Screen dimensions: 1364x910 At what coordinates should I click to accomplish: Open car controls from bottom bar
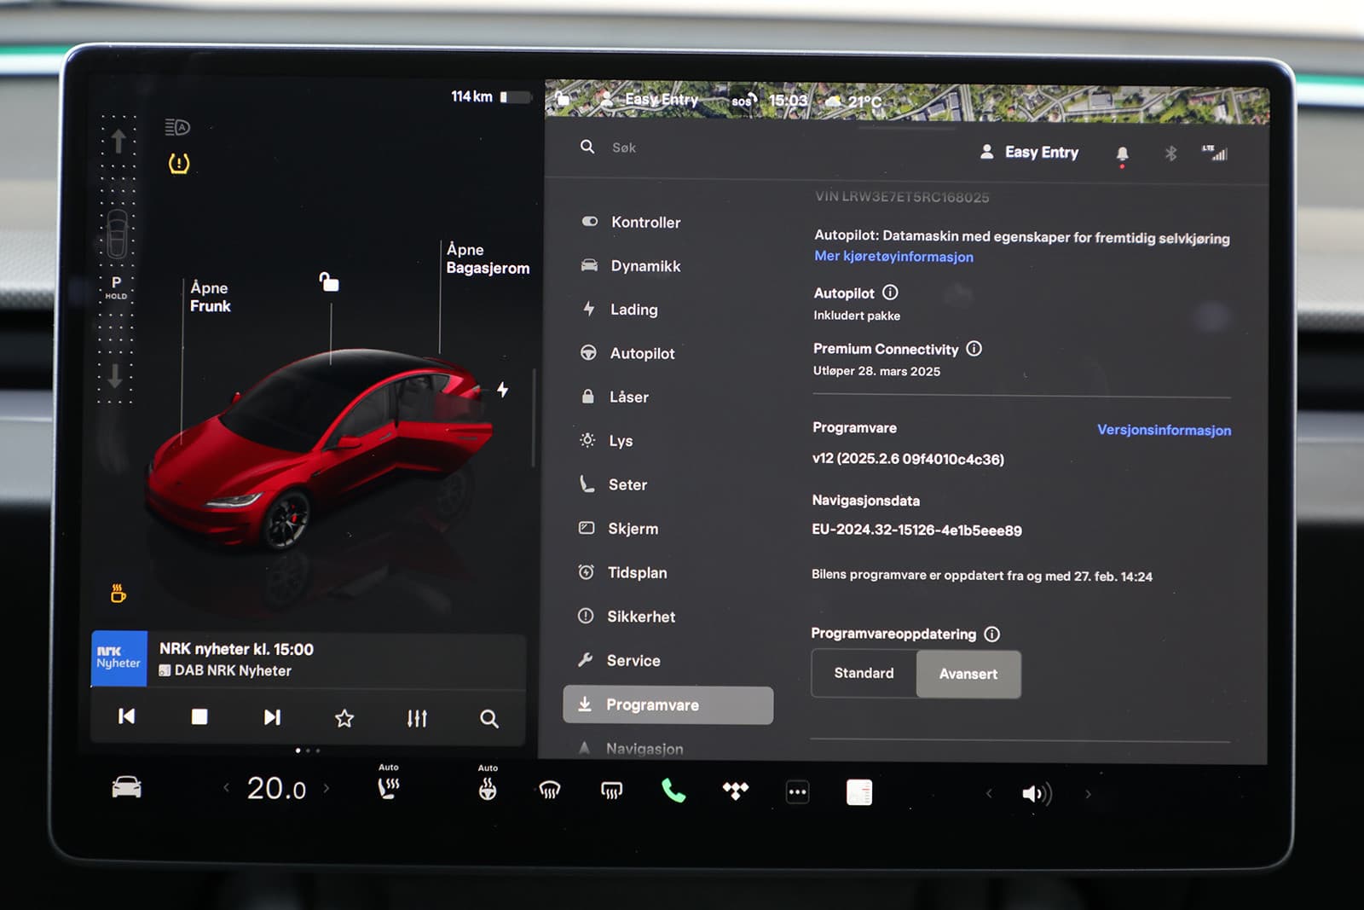(126, 787)
